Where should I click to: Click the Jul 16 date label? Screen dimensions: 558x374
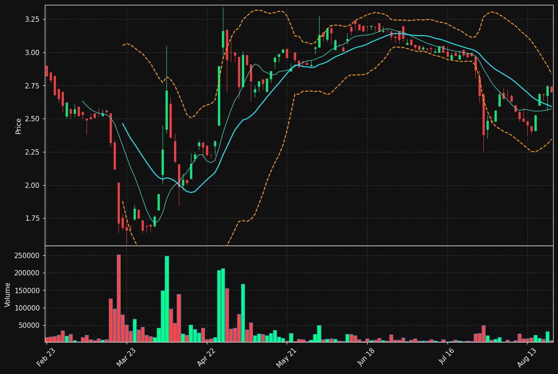point(447,357)
